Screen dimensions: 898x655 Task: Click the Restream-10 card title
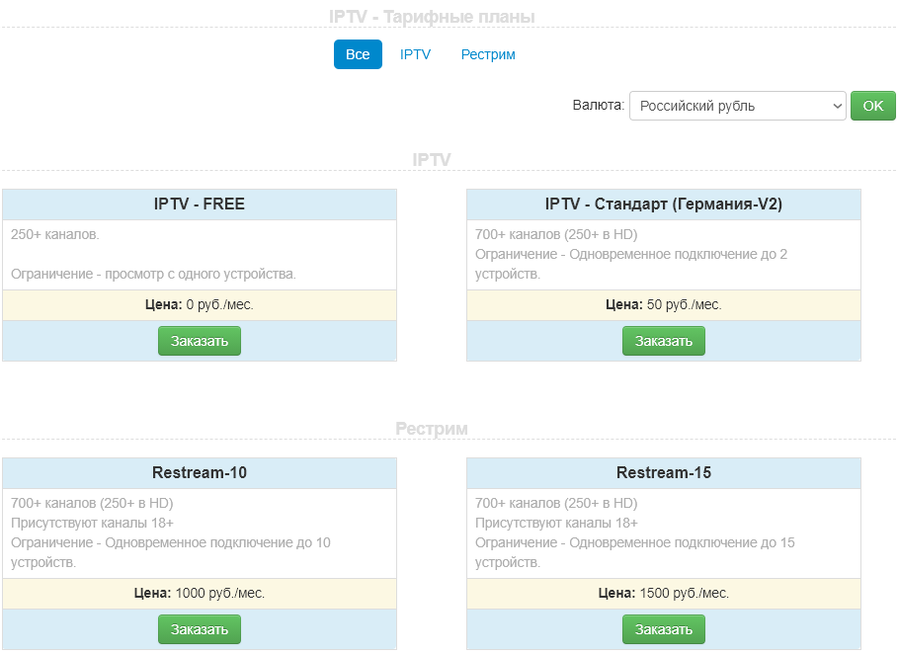[200, 473]
